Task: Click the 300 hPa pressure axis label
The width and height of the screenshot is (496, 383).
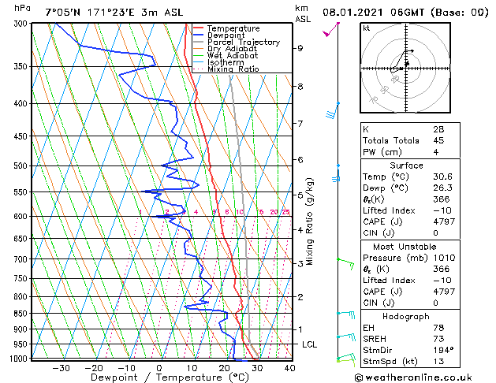Action: 21,24
